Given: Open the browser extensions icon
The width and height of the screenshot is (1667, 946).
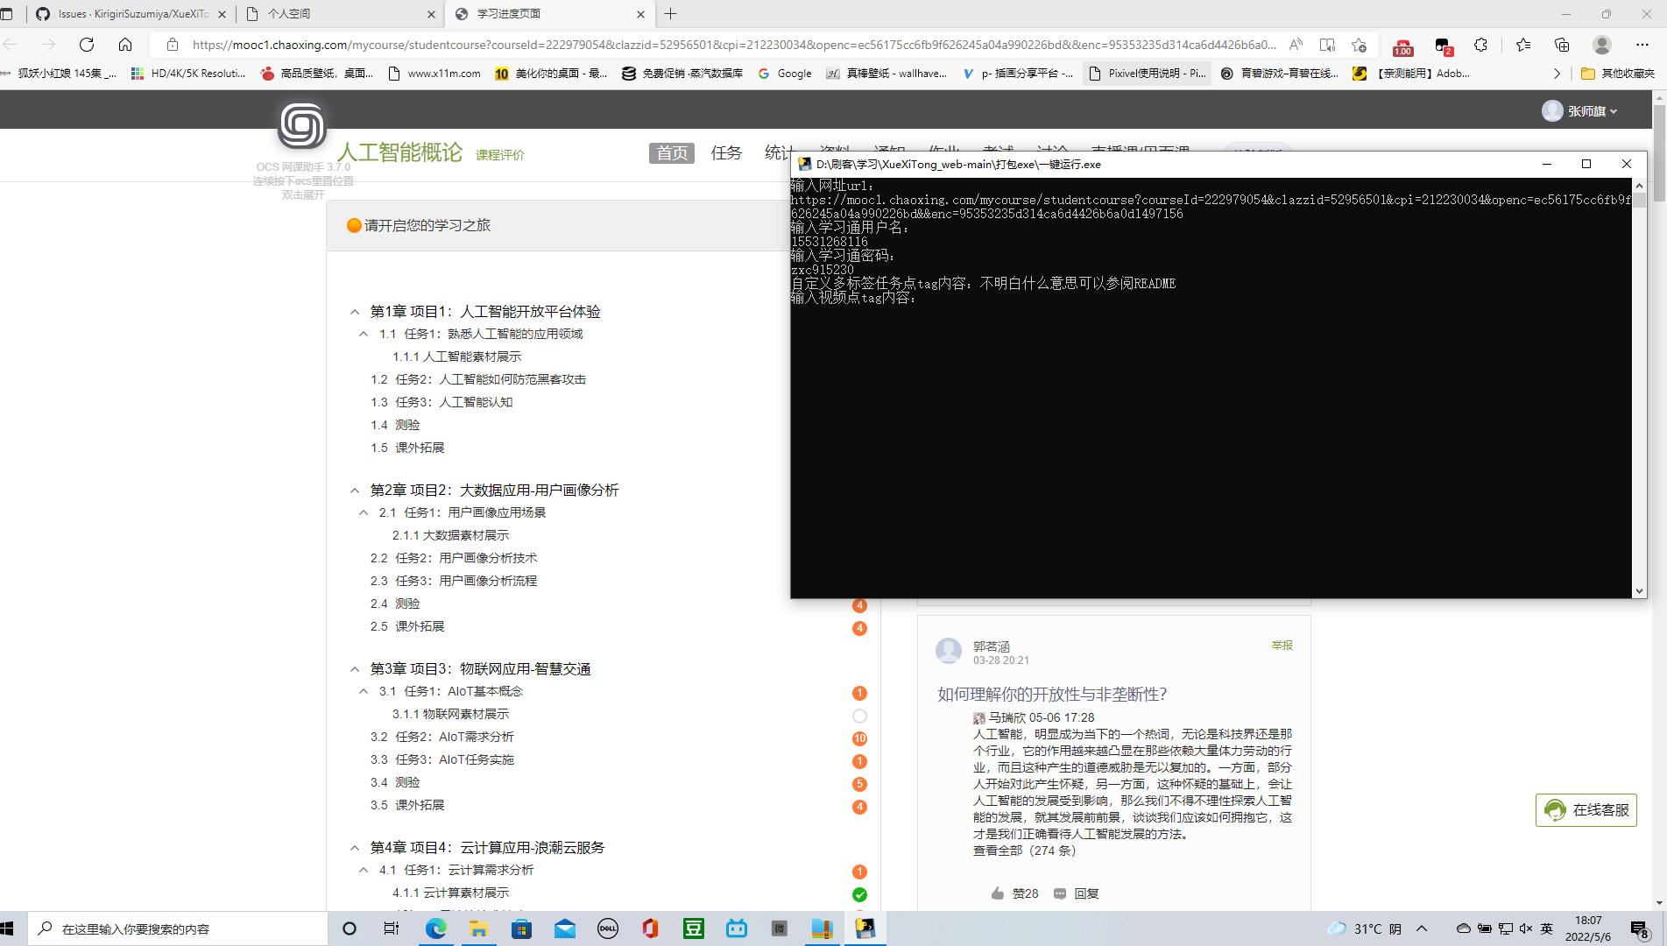Looking at the screenshot, I should click(x=1480, y=45).
